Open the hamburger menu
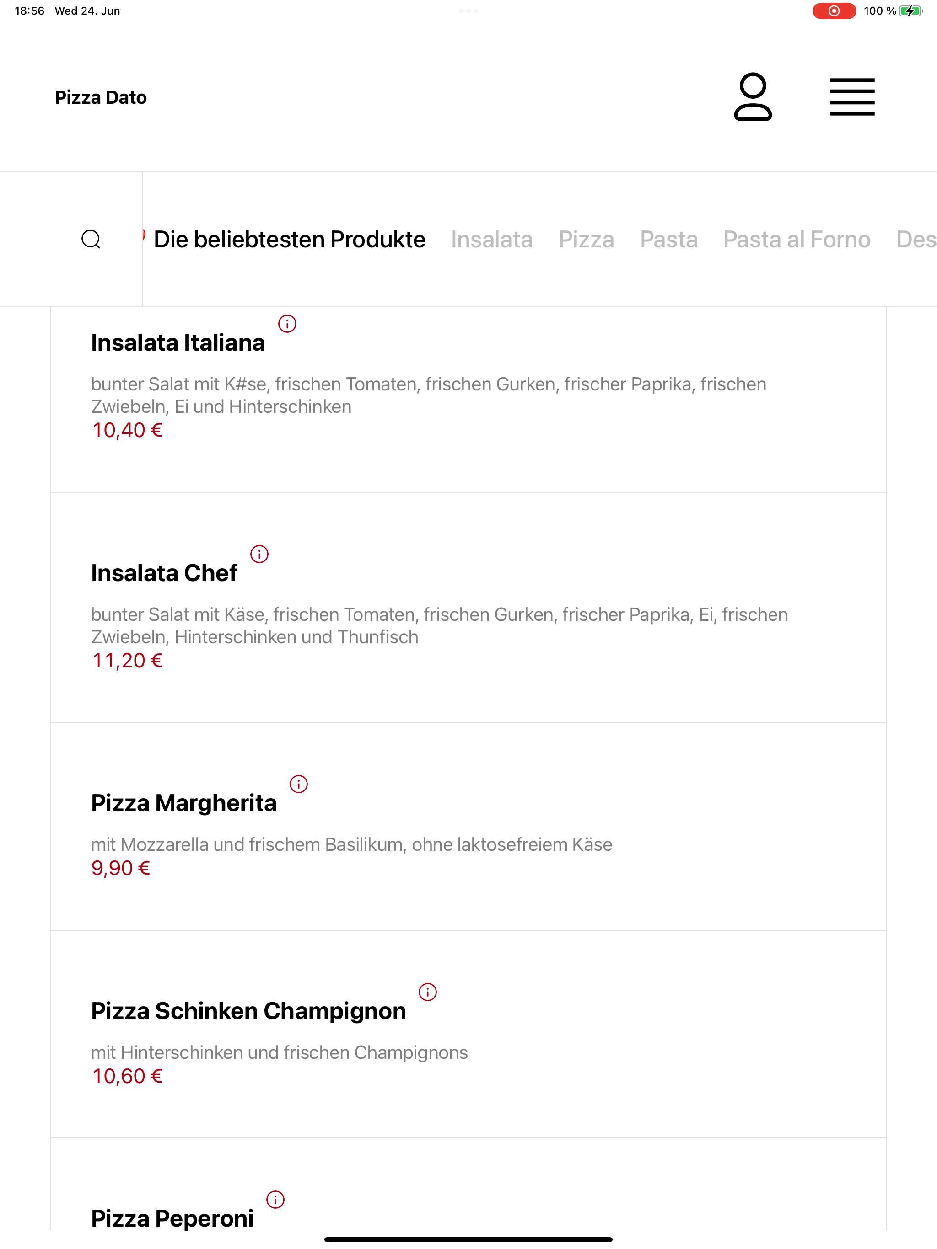Screen dimensions: 937x1249 pyautogui.click(x=851, y=96)
